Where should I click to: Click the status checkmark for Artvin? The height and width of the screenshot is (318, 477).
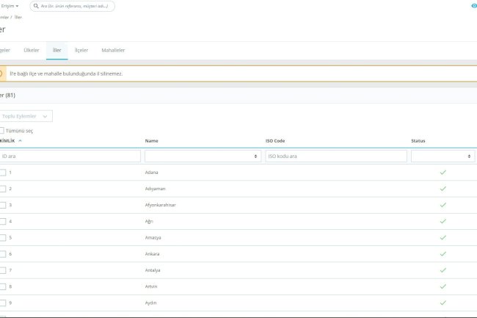pos(443,286)
